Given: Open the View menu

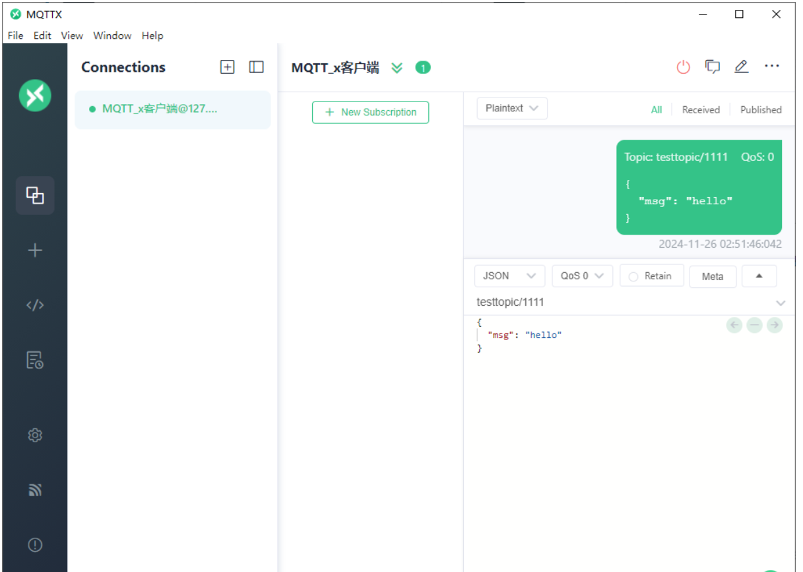Looking at the screenshot, I should coord(72,36).
